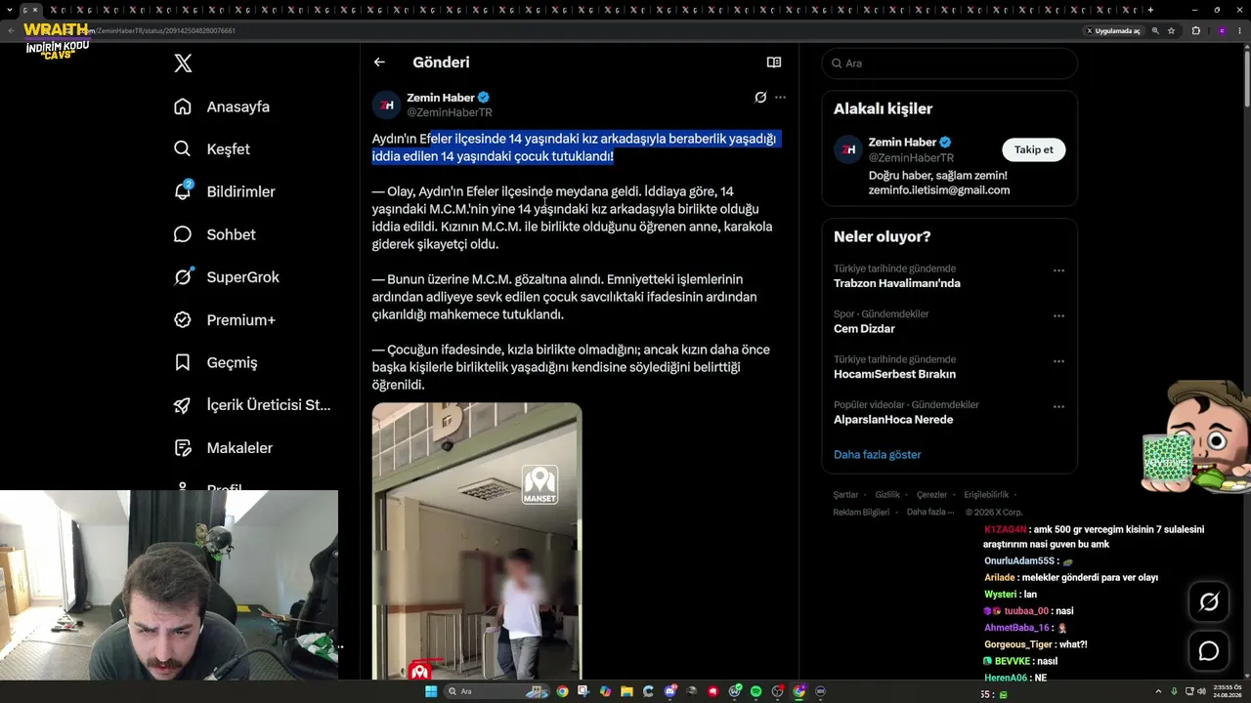The height and width of the screenshot is (703, 1251).
Task: Open Zemin Haber in Alakalı kişiler
Action: click(903, 143)
